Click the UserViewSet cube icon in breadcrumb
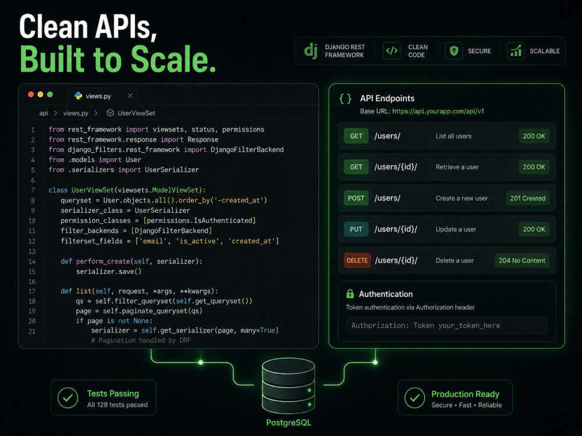The image size is (582, 436). click(110, 113)
